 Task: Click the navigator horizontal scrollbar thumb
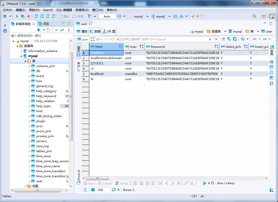coord(37,190)
